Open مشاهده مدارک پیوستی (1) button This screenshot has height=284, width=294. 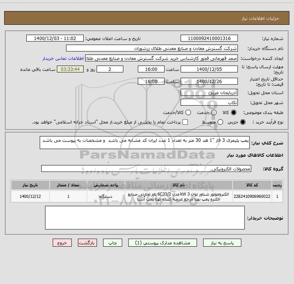163,243
